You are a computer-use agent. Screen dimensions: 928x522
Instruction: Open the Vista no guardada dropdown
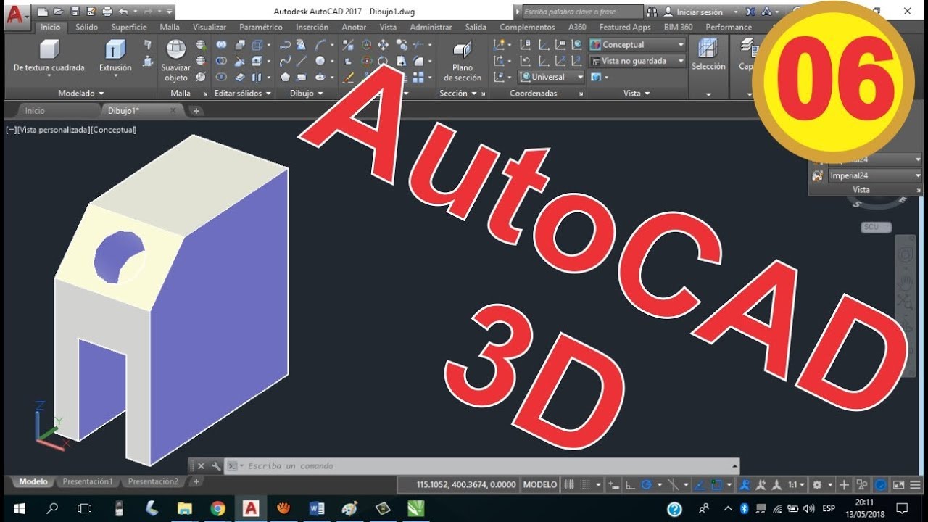click(637, 61)
